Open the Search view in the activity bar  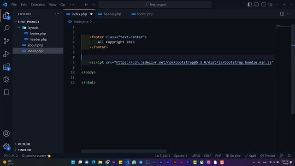(6, 29)
